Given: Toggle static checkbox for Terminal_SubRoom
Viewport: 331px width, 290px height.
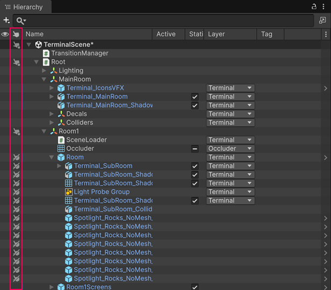Looking at the screenshot, I should coord(195,166).
